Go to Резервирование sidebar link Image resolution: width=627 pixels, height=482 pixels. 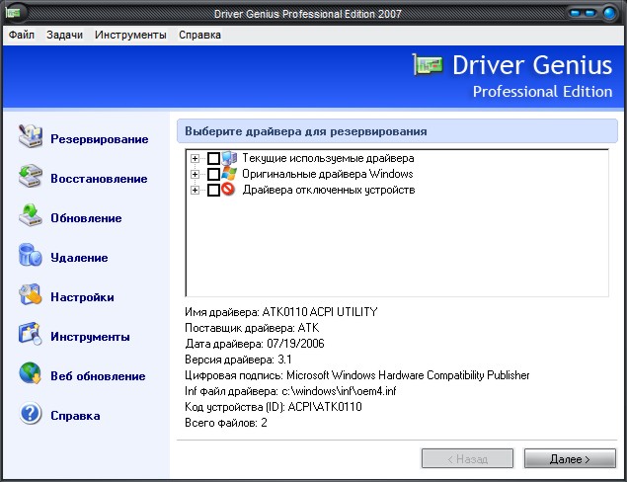pos(99,139)
